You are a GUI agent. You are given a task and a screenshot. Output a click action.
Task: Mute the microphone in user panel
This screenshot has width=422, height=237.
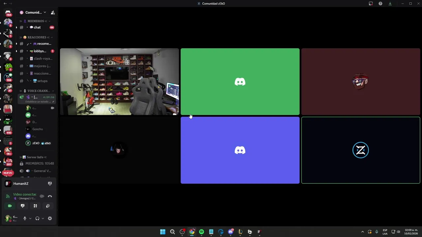24,218
